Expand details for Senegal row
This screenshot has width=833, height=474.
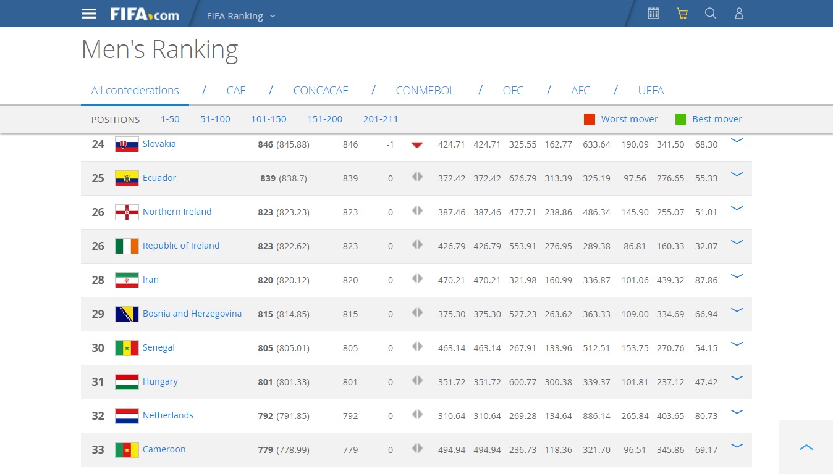pyautogui.click(x=736, y=344)
